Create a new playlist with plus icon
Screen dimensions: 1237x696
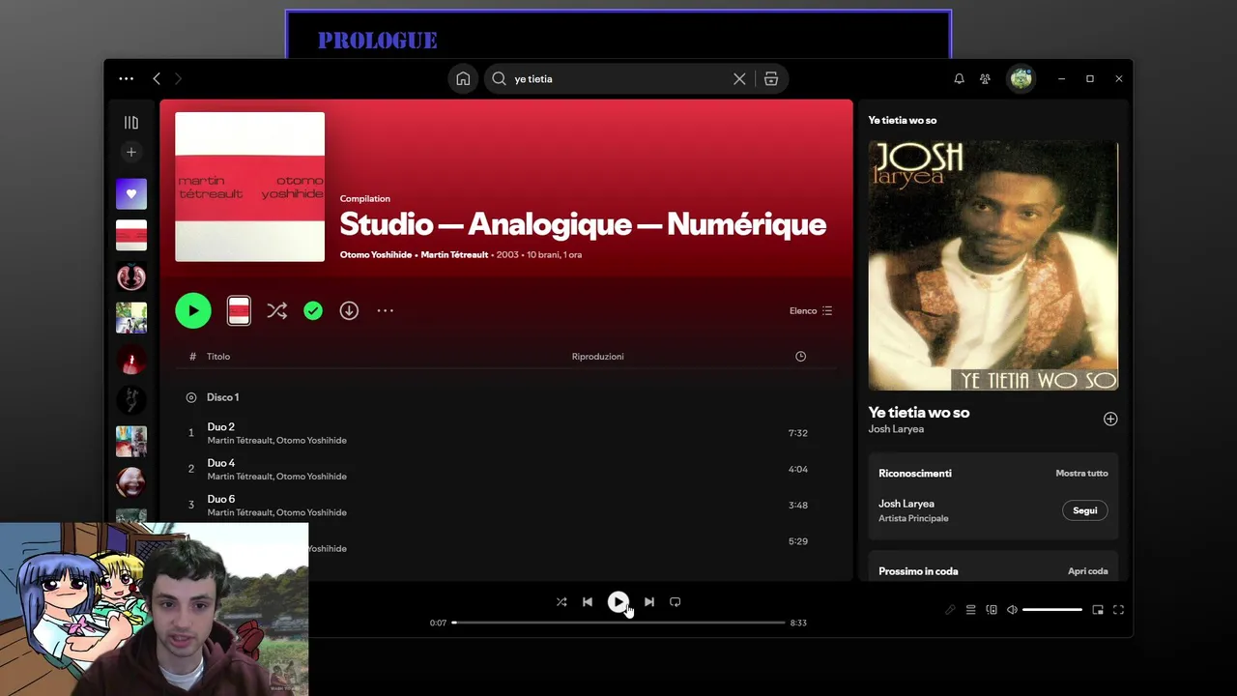131,152
